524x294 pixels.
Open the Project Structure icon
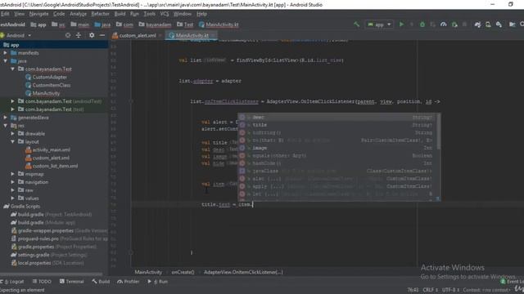(x=512, y=24)
